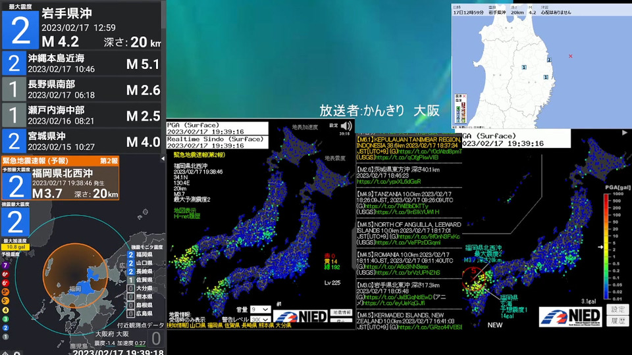Select the 宮城県沖 M 4.0 row

click(82, 141)
